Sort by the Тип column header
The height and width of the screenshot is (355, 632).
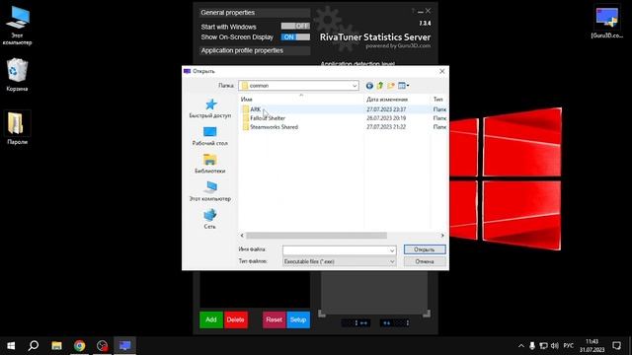[437, 100]
